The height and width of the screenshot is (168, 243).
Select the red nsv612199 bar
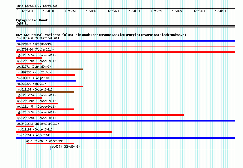[64, 132]
